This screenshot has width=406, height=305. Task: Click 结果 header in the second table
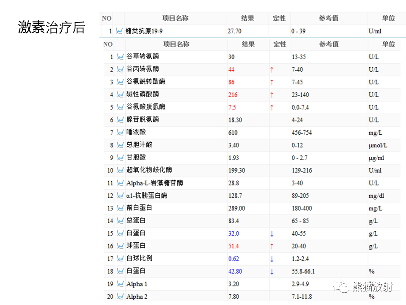coord(248,44)
